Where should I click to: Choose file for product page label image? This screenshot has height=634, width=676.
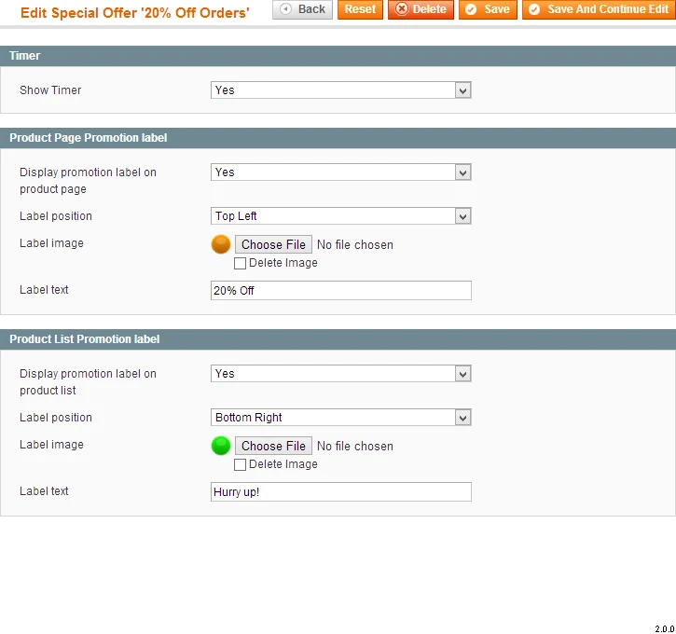tap(273, 244)
